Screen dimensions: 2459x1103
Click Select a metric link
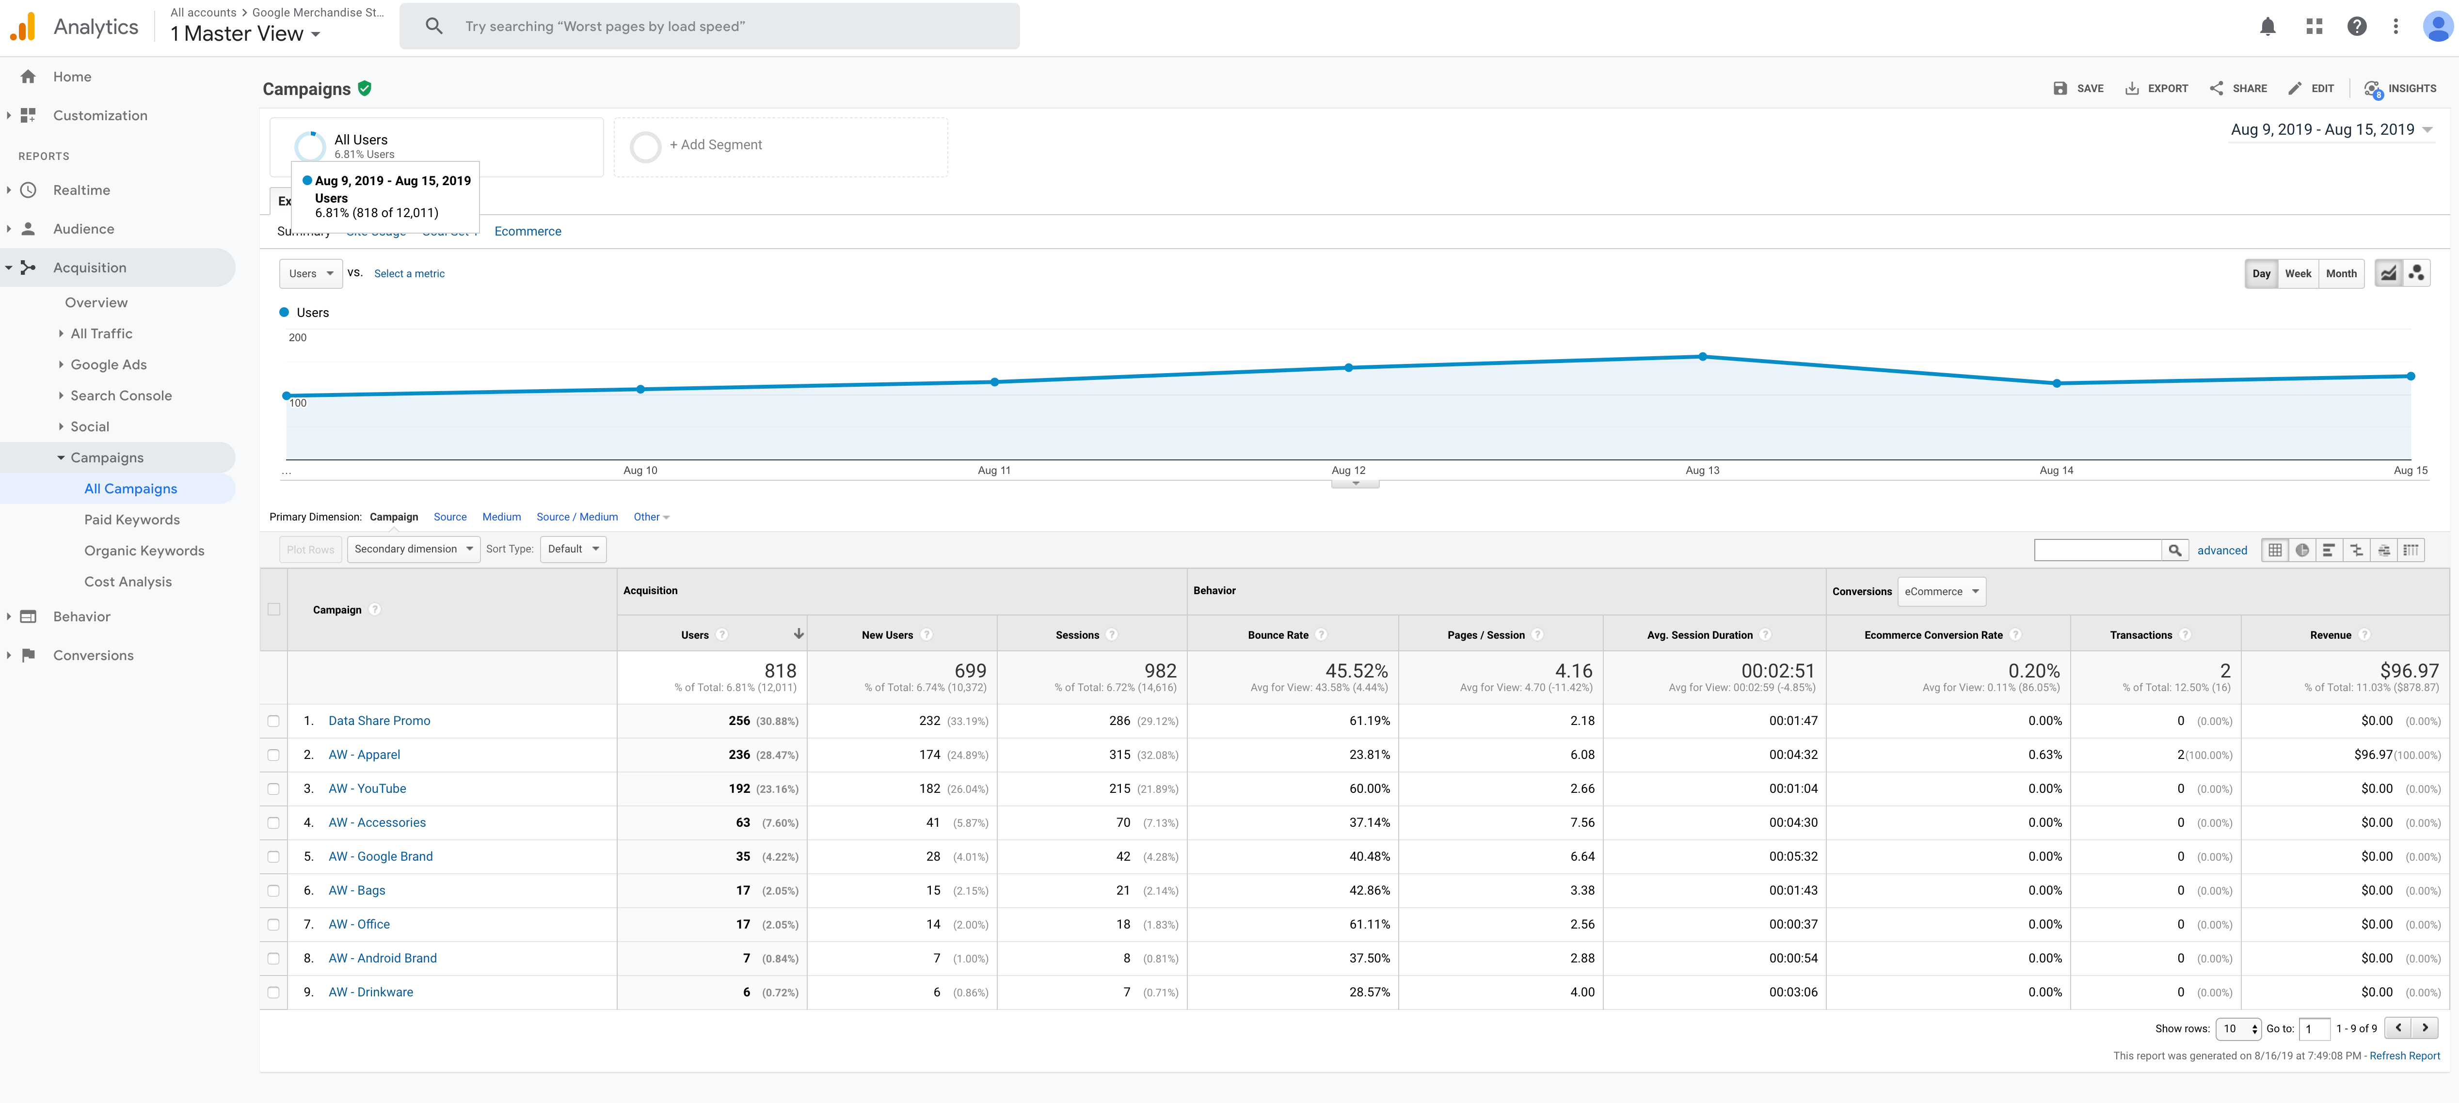(x=409, y=274)
